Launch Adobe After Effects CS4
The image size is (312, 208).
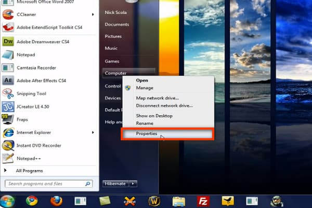48,80
